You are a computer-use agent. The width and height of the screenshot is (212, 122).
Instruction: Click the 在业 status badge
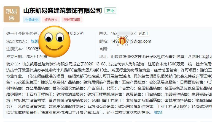point(110,10)
